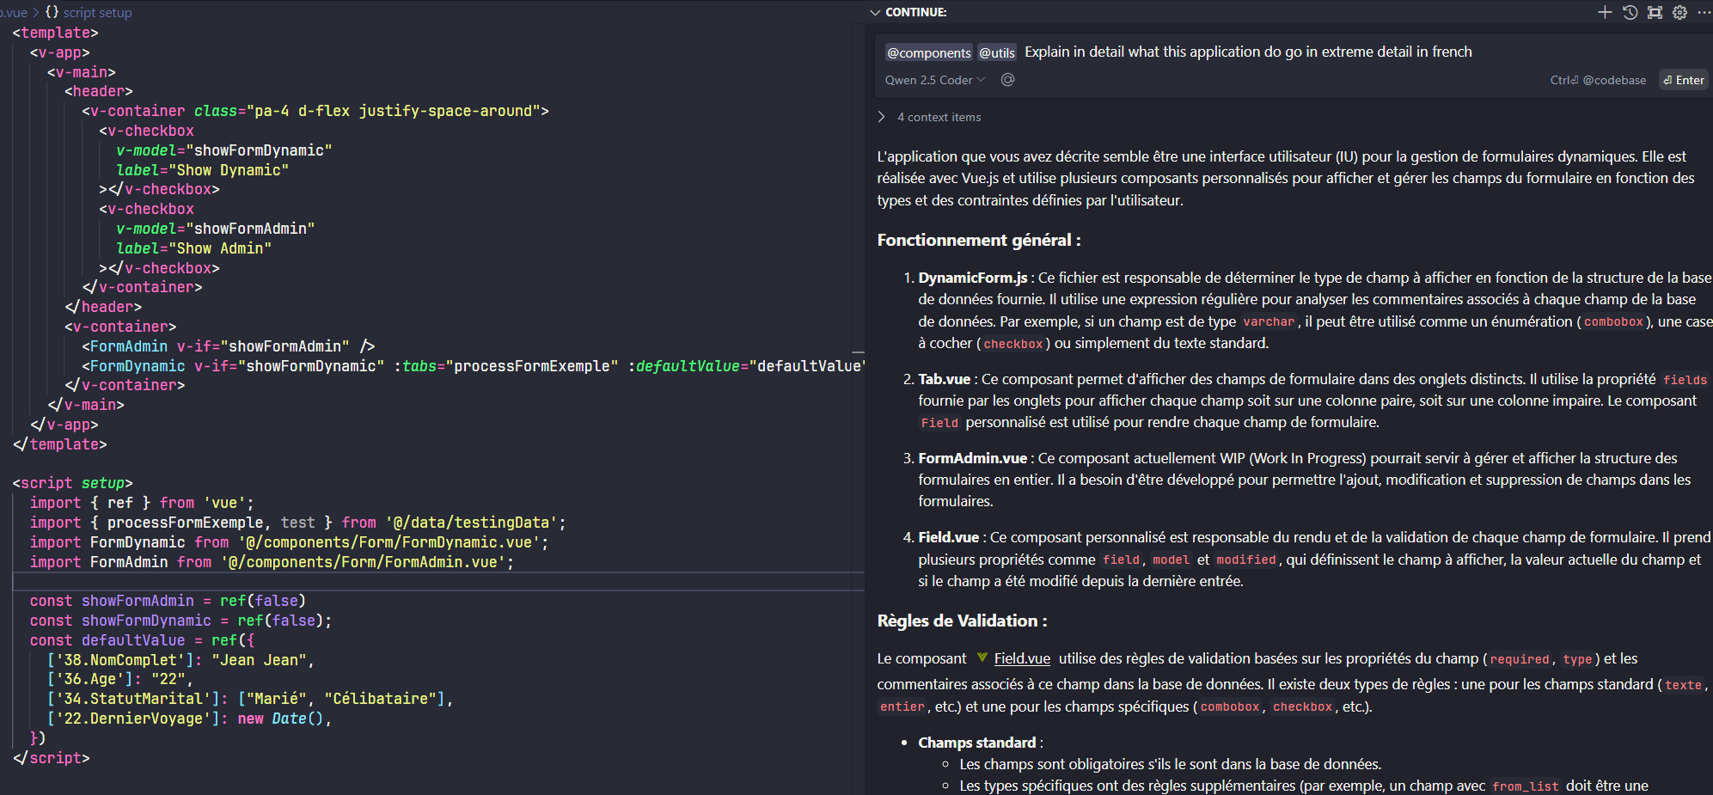
Task: Click the Vue icon next to Field.vue
Action: pyautogui.click(x=982, y=657)
